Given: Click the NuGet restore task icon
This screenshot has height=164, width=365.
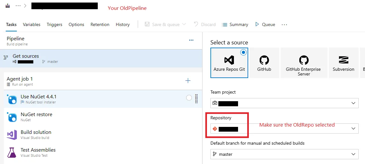Looking at the screenshot, I should [x=12, y=117].
